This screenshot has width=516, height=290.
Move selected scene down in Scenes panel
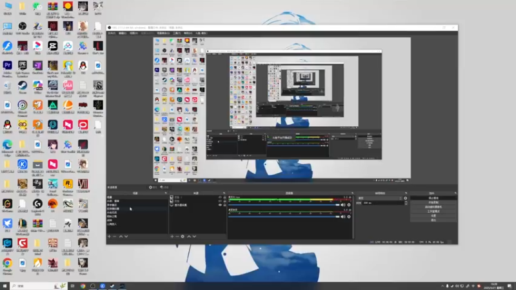point(126,237)
